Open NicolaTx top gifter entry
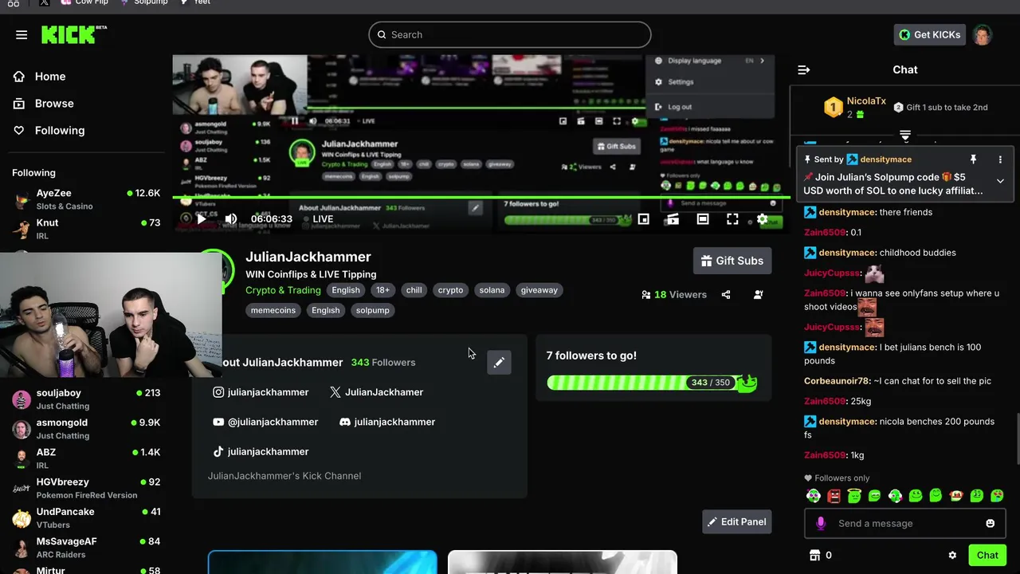 tap(856, 107)
